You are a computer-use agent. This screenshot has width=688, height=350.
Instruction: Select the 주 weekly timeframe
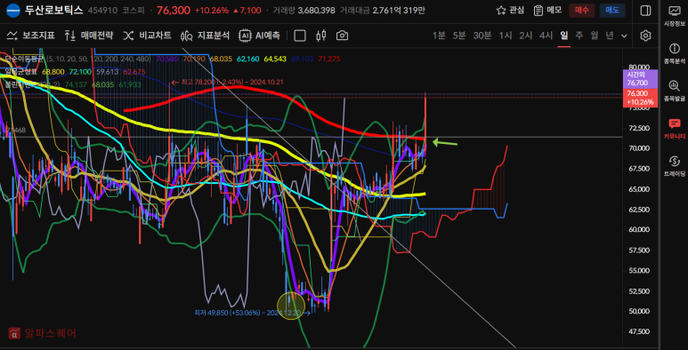click(579, 36)
